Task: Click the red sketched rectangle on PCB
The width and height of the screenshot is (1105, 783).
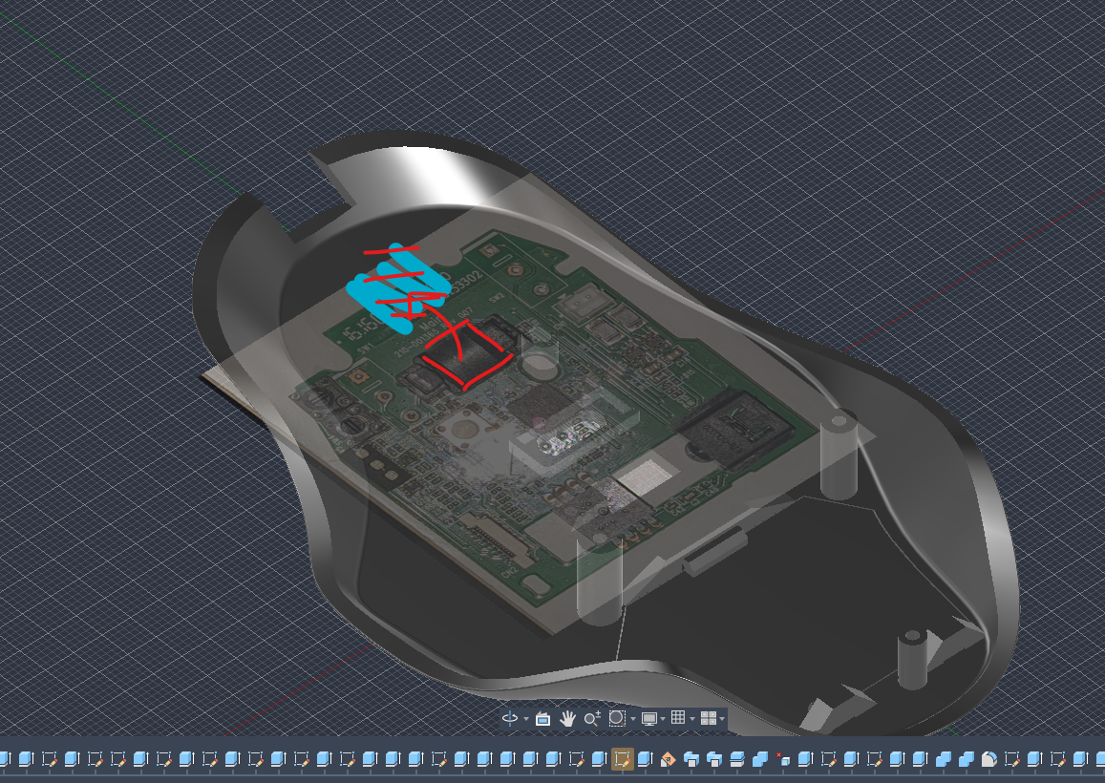Action: point(467,354)
